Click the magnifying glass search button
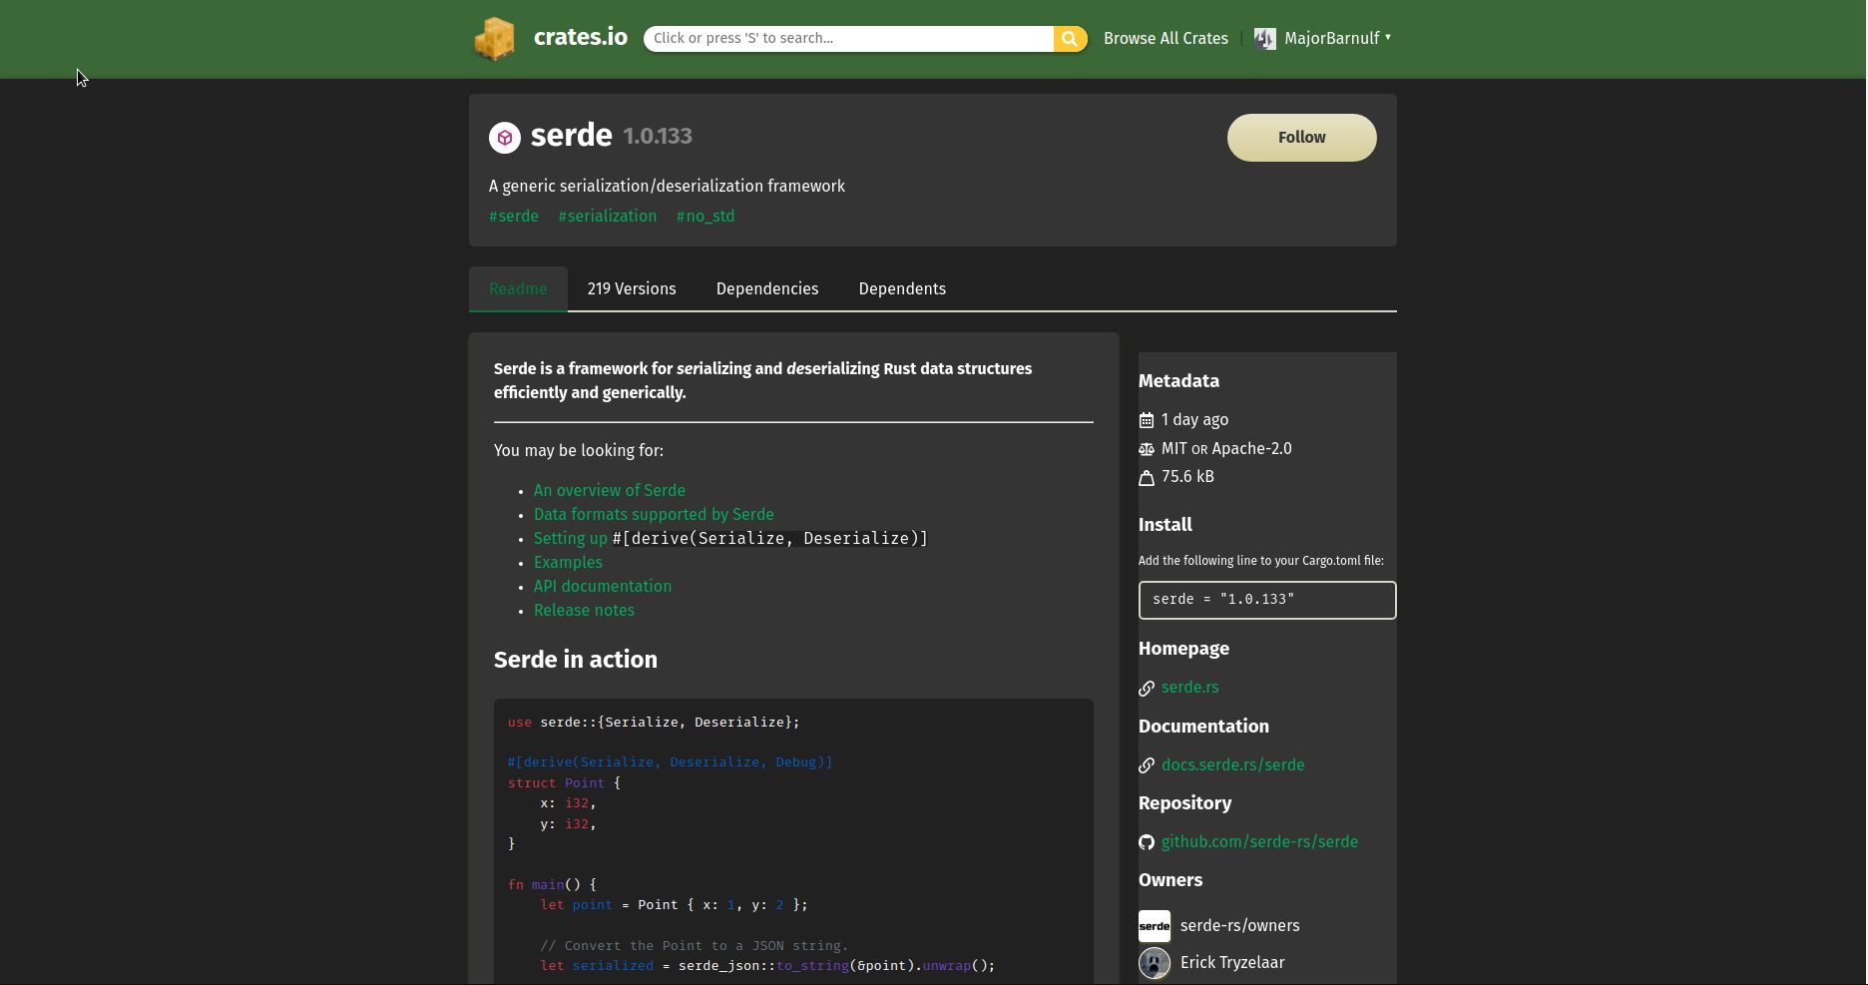Screen dimensions: 1868x985 (x=1070, y=39)
